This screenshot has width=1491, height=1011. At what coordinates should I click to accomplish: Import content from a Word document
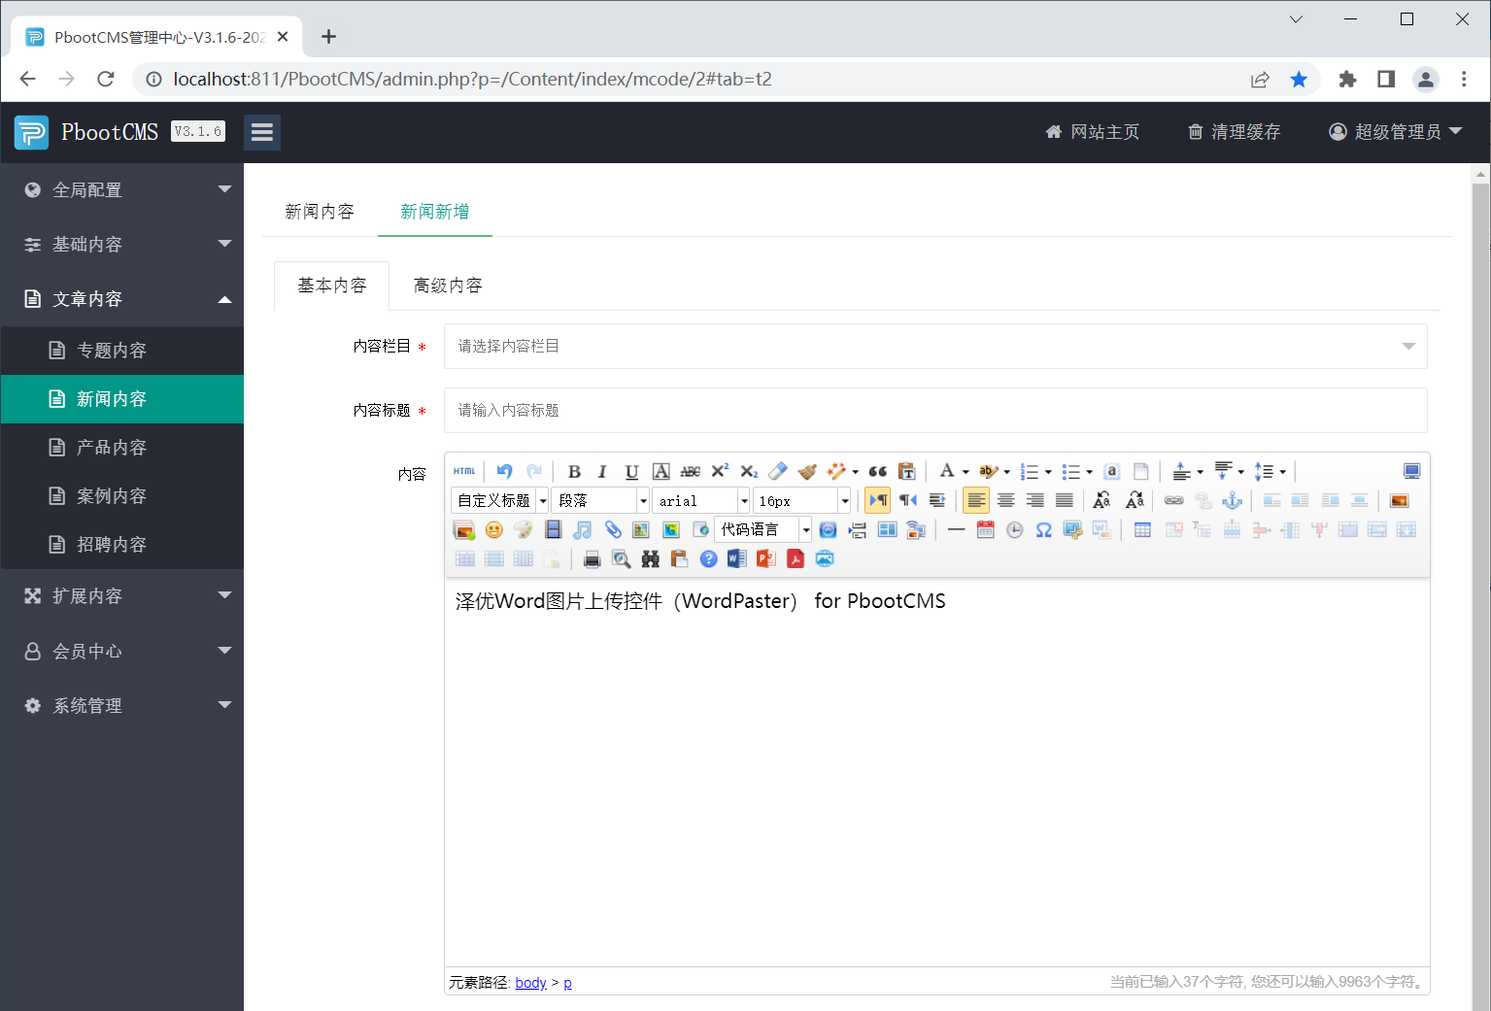tap(736, 558)
